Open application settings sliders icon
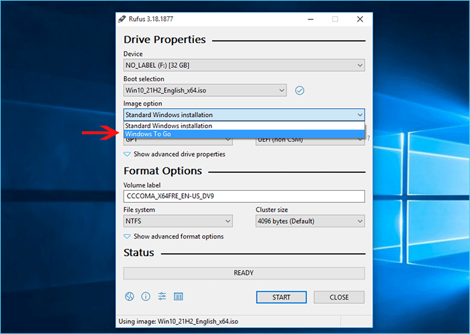 point(162,296)
